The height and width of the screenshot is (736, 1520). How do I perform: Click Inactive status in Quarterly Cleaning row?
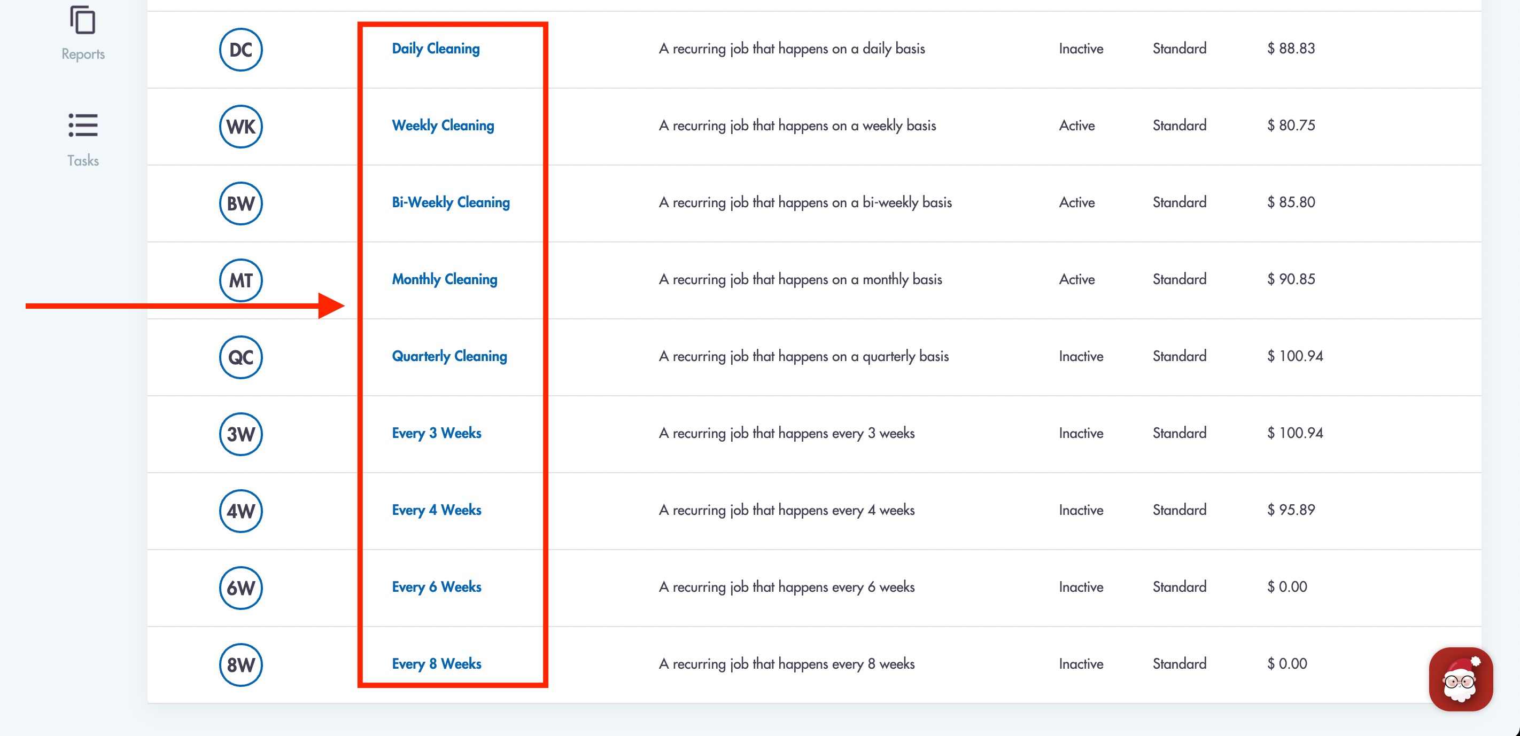pyautogui.click(x=1081, y=356)
